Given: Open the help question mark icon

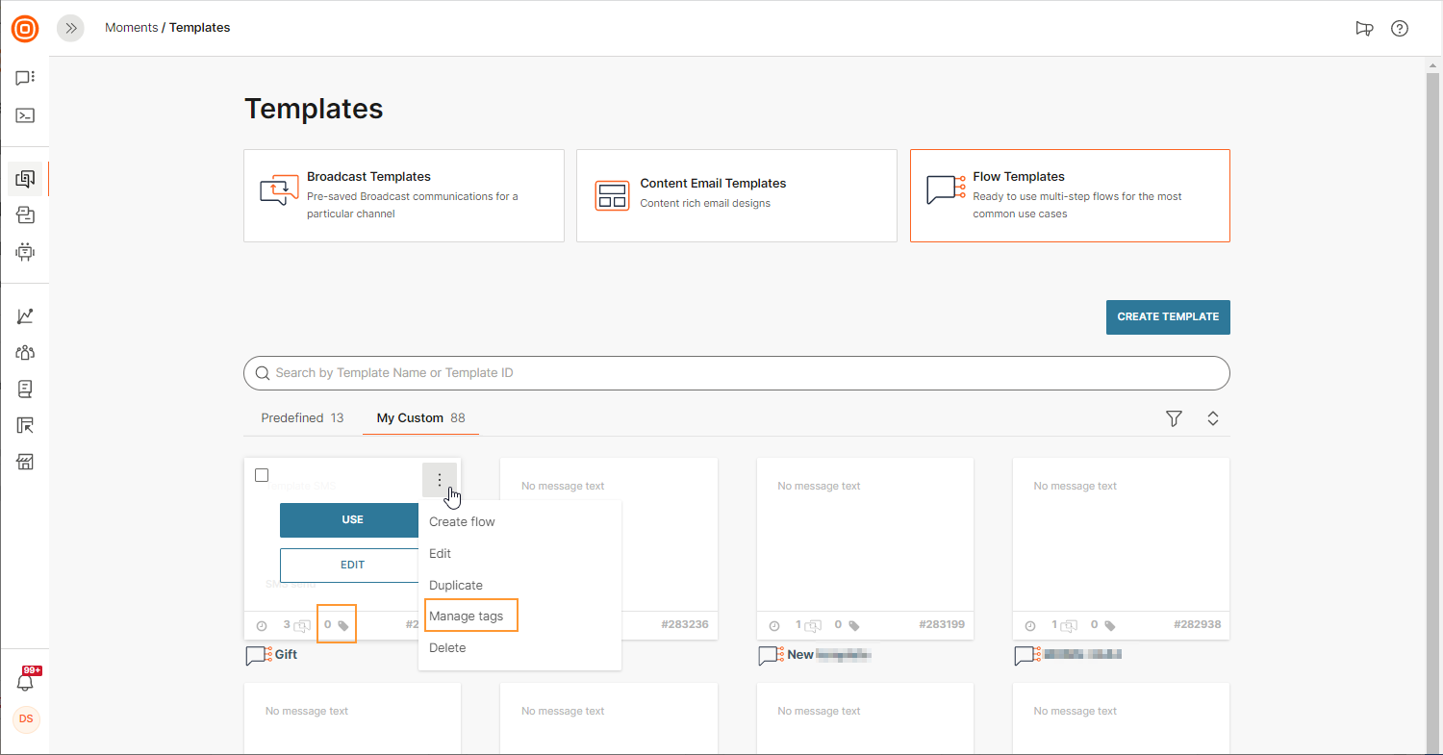Looking at the screenshot, I should pyautogui.click(x=1400, y=28).
